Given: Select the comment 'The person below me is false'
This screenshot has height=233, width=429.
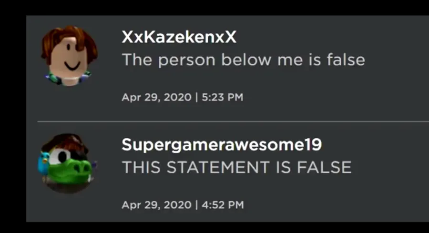Looking at the screenshot, I should pos(243,60).
